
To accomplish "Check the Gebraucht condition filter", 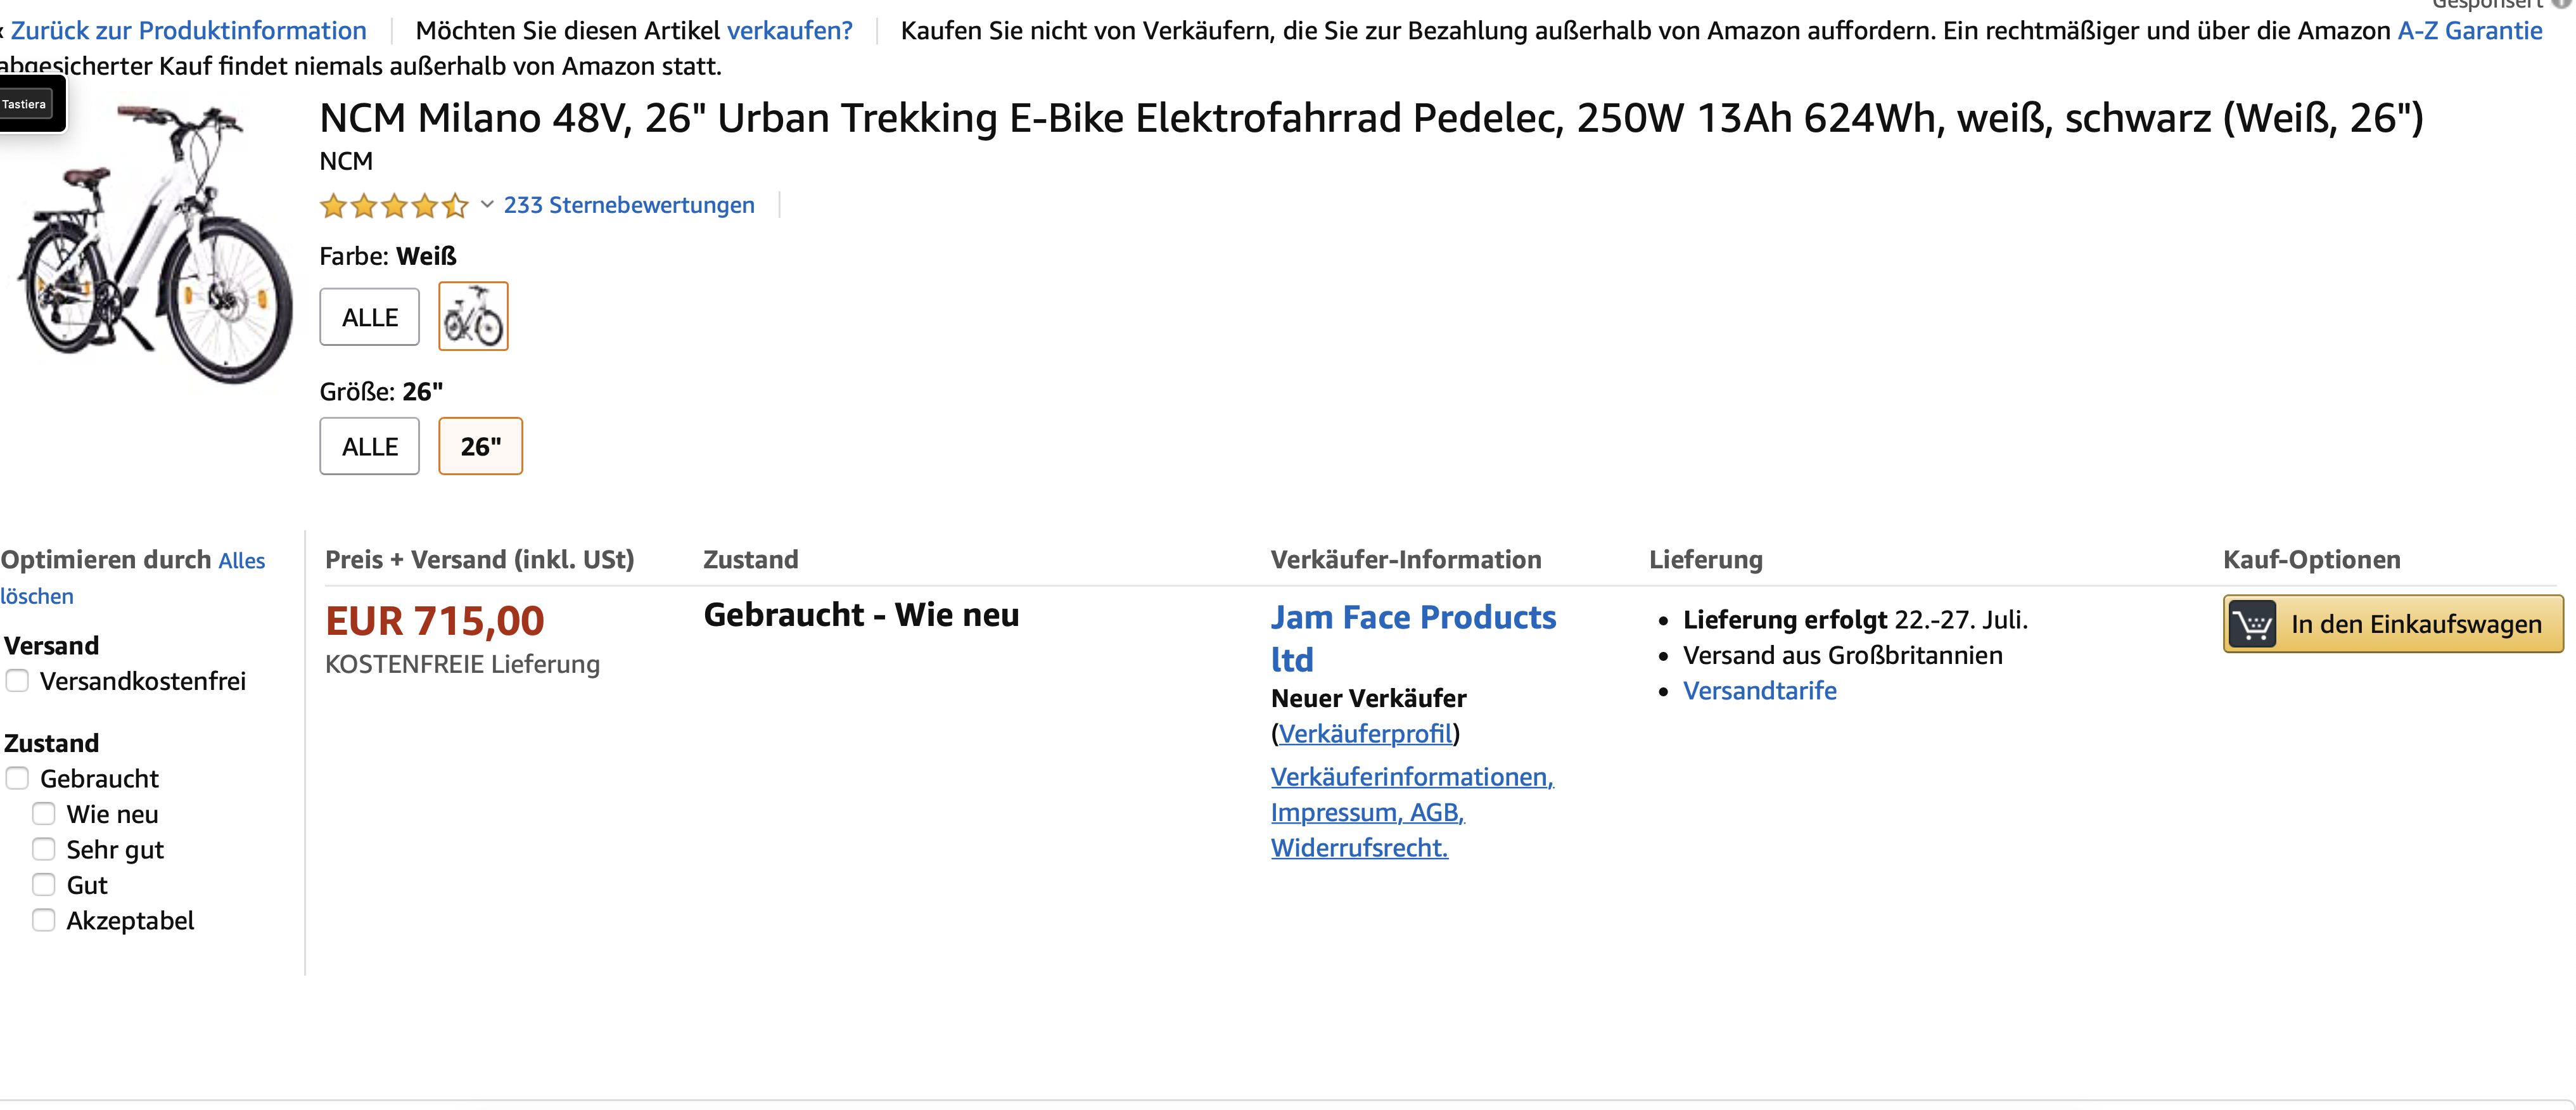I will 17,779.
